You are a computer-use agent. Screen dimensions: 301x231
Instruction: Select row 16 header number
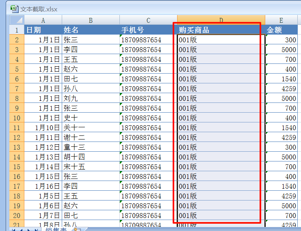pyautogui.click(x=17, y=176)
